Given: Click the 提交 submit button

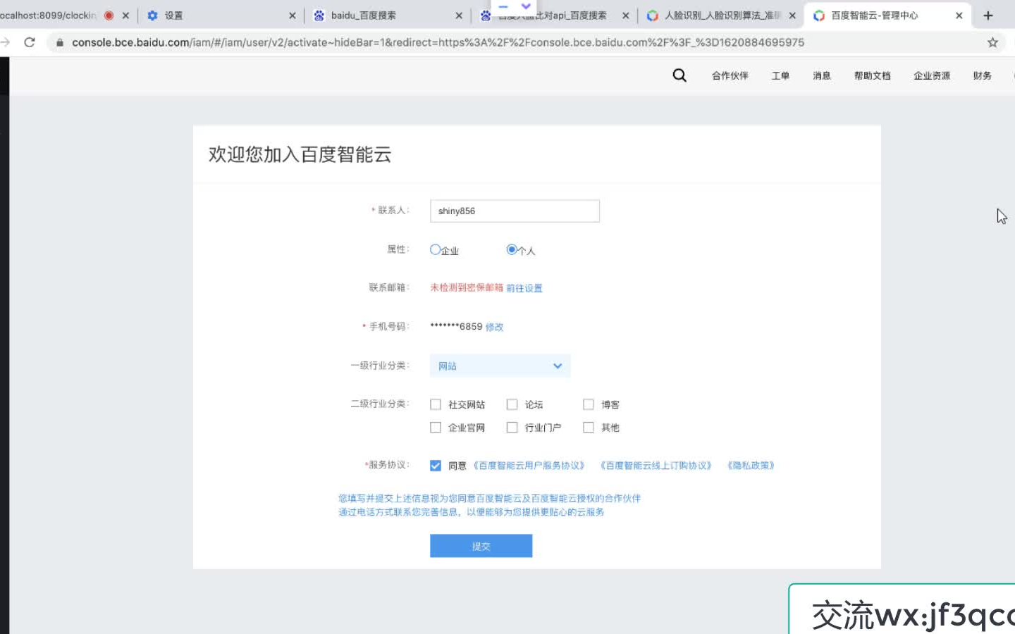Looking at the screenshot, I should [x=481, y=546].
